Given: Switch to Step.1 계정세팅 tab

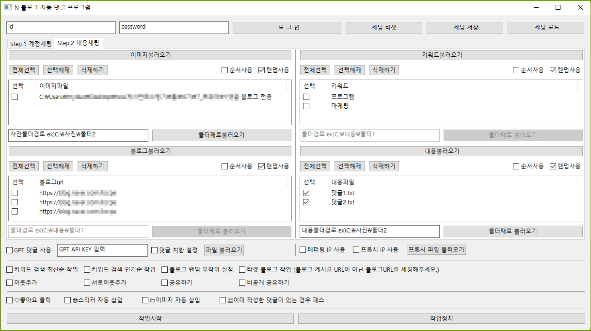Looking at the screenshot, I should point(31,44).
